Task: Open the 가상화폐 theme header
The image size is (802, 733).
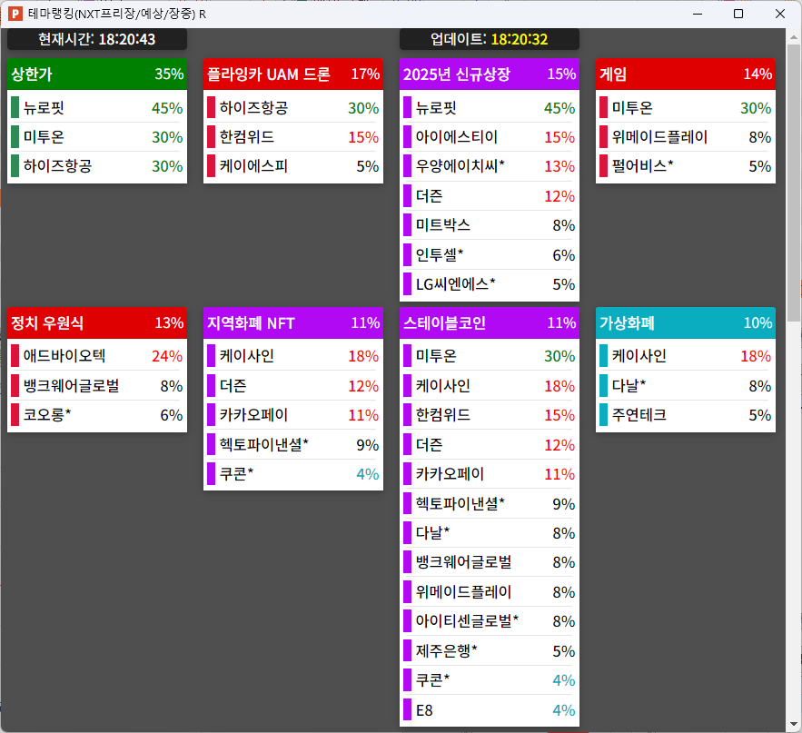Action: coord(686,322)
